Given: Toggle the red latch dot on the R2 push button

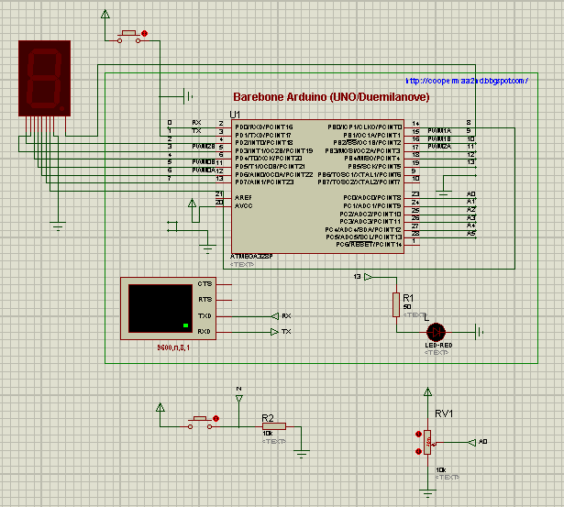Looking at the screenshot, I should tap(216, 419).
